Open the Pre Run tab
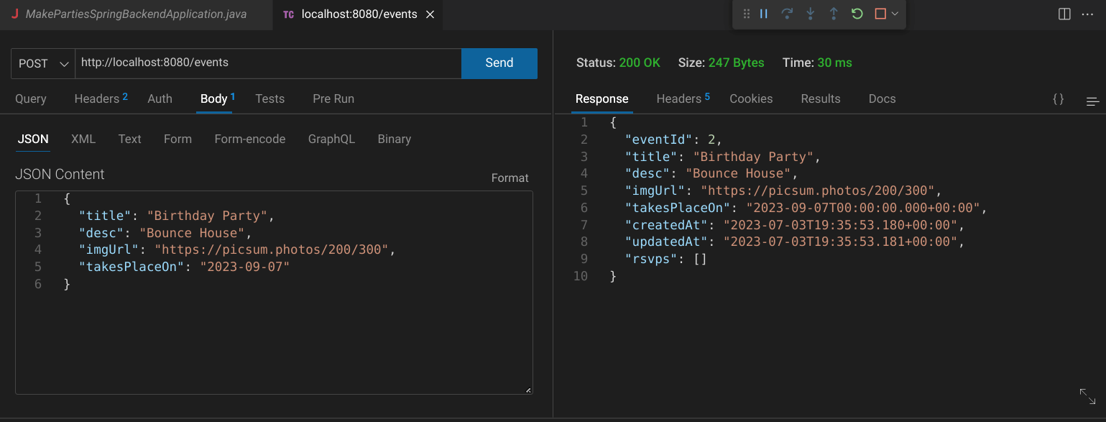 [333, 98]
